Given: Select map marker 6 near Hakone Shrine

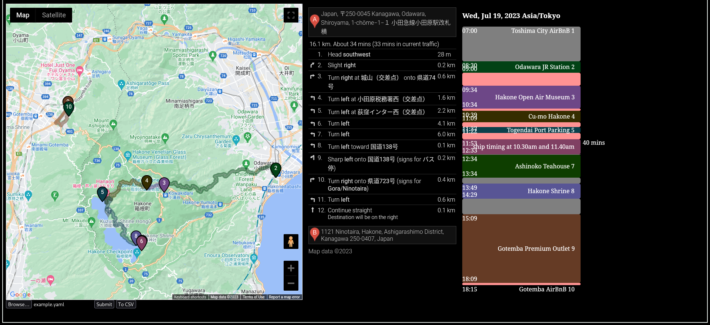Looking at the screenshot, I should [142, 243].
